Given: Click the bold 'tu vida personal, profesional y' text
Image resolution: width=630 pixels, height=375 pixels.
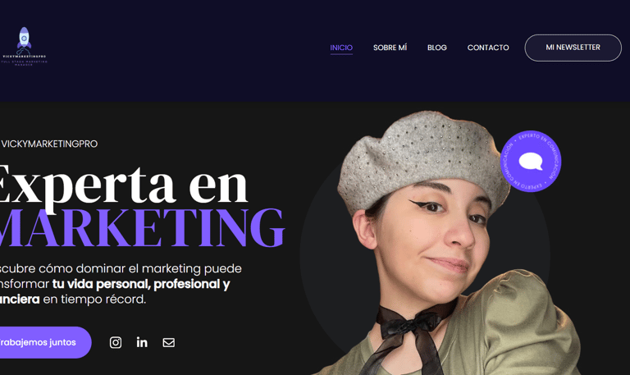Looking at the screenshot, I should tap(141, 284).
